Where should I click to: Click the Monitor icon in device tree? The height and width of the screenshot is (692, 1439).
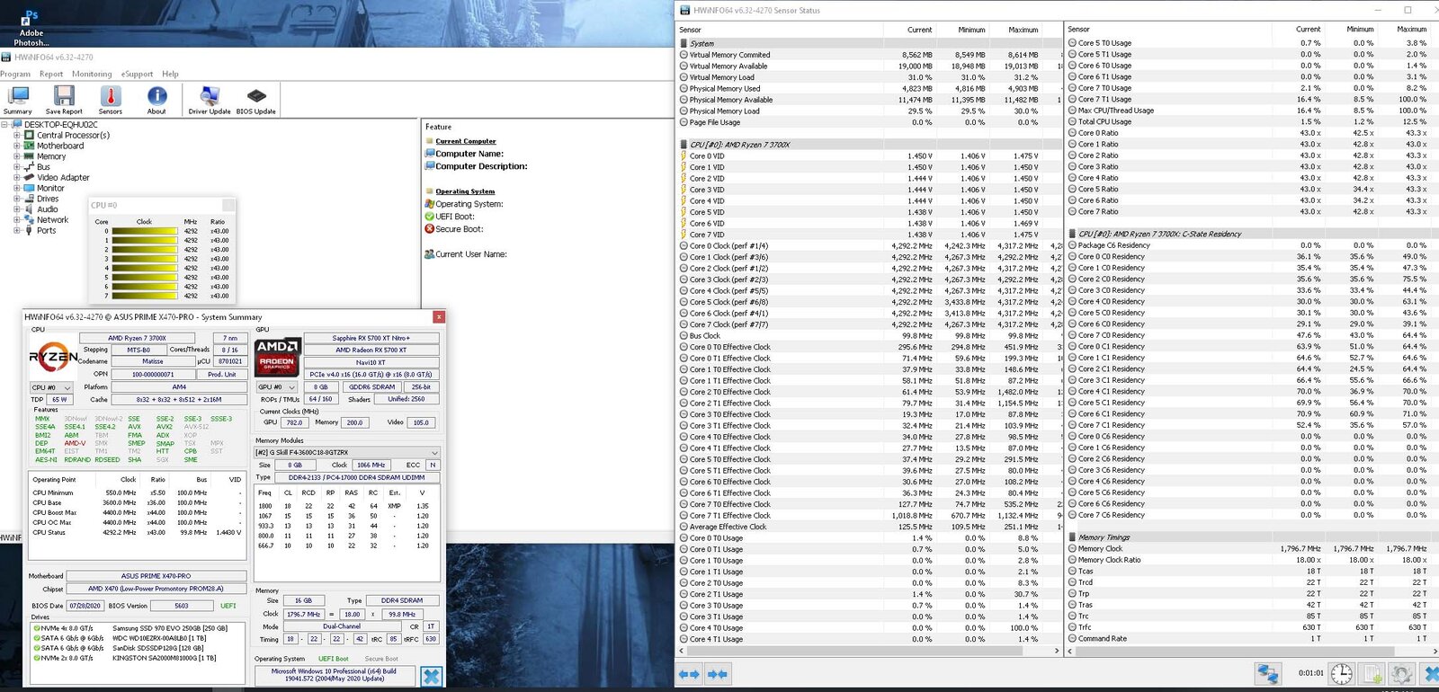tap(30, 188)
